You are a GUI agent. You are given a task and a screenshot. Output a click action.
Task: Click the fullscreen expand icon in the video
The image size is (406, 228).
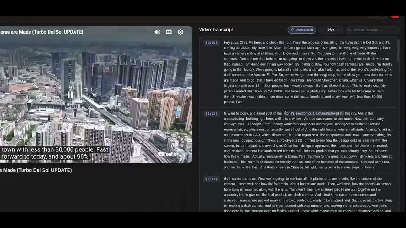[x=180, y=138]
